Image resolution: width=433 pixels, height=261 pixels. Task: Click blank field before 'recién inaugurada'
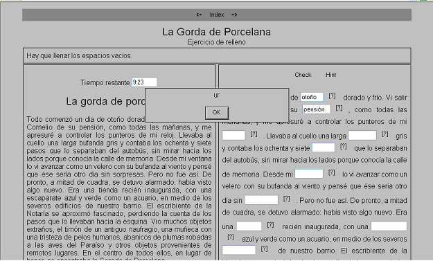point(249,226)
